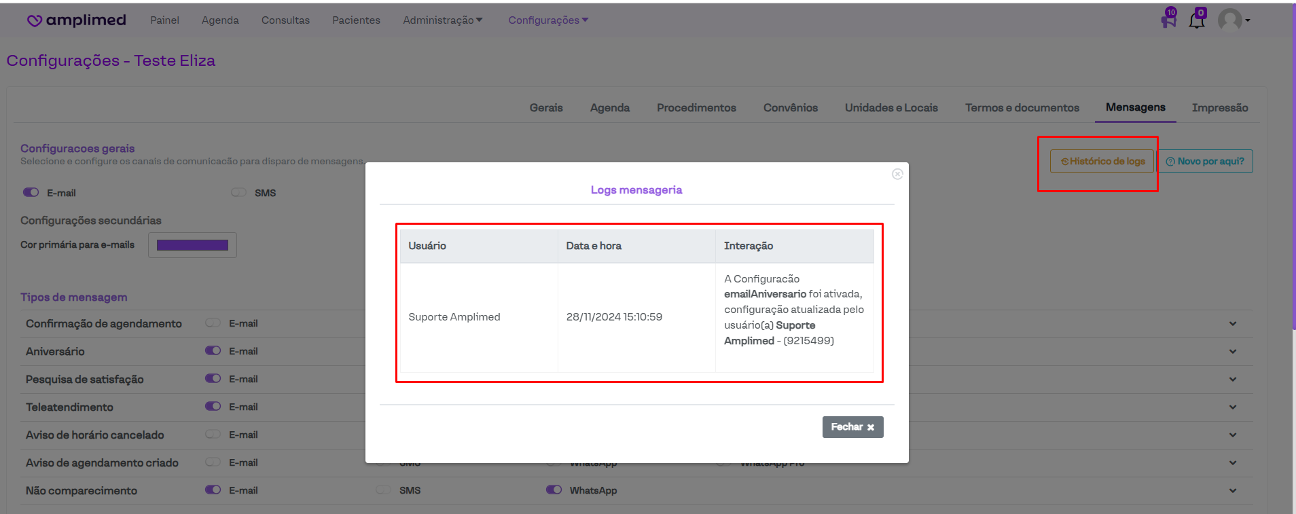1296x514 pixels.
Task: Open the Administração dropdown menu
Action: coord(442,20)
